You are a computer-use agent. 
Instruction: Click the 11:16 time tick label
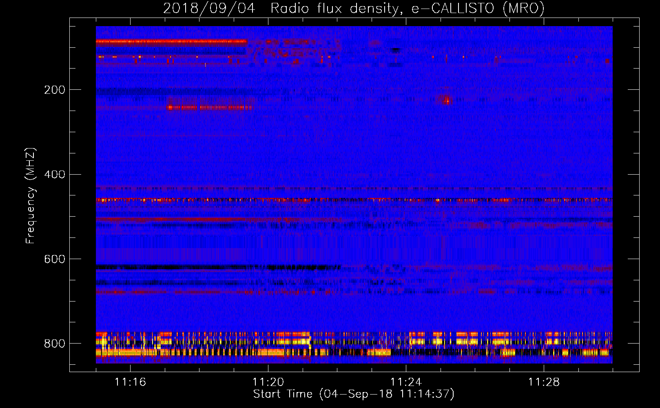click(x=130, y=382)
